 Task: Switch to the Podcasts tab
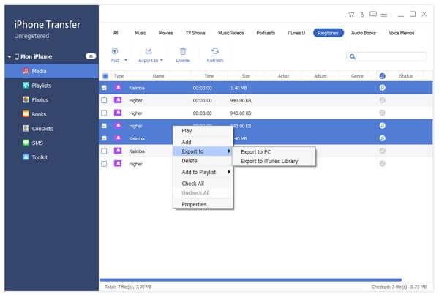pos(266,33)
